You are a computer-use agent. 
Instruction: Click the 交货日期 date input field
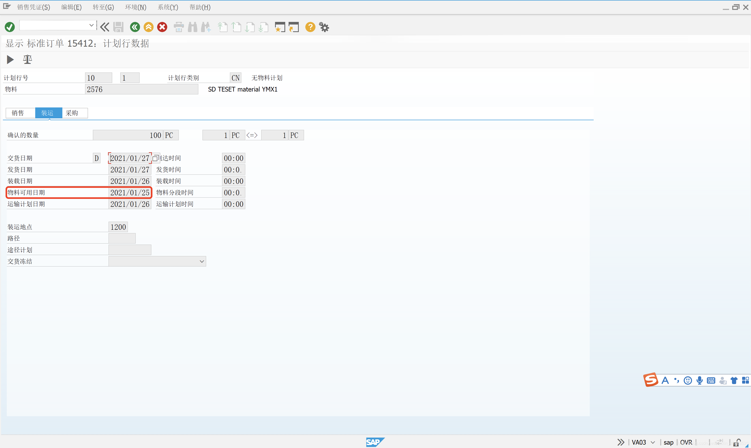[130, 158]
